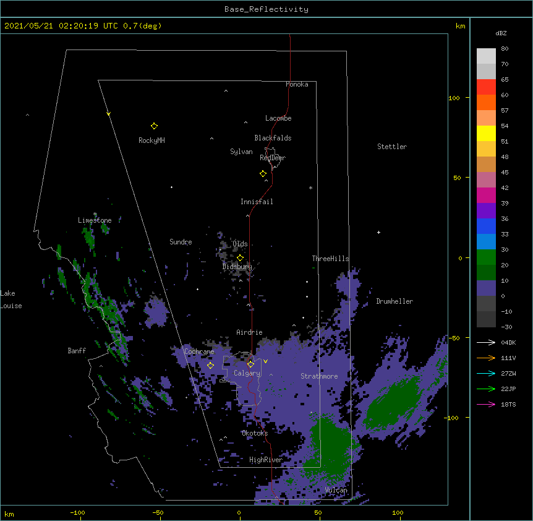This screenshot has width=533, height=521.
Task: Pick the slate purple 0-10 dBZ swatch
Action: pos(486,288)
